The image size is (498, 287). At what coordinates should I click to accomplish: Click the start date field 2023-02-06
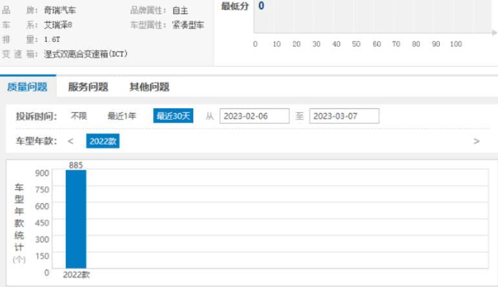click(x=254, y=116)
